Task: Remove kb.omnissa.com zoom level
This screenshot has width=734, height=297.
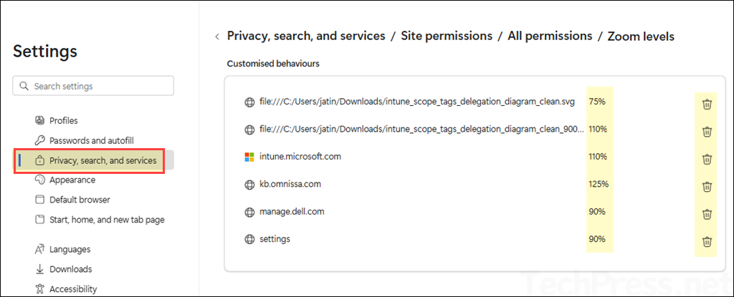Action: 707,187
